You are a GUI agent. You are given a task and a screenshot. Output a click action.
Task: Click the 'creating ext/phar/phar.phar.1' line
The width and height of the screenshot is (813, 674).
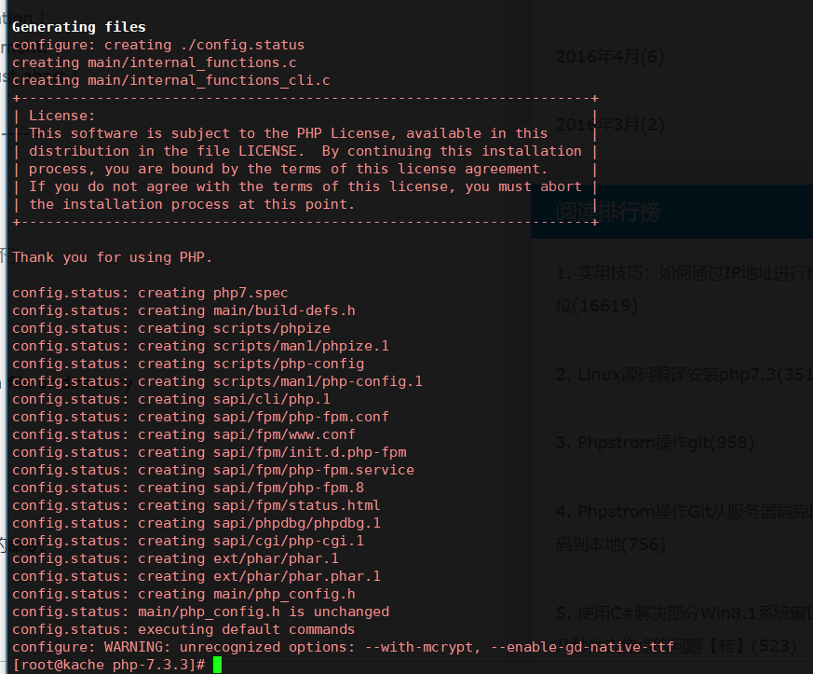(196, 576)
